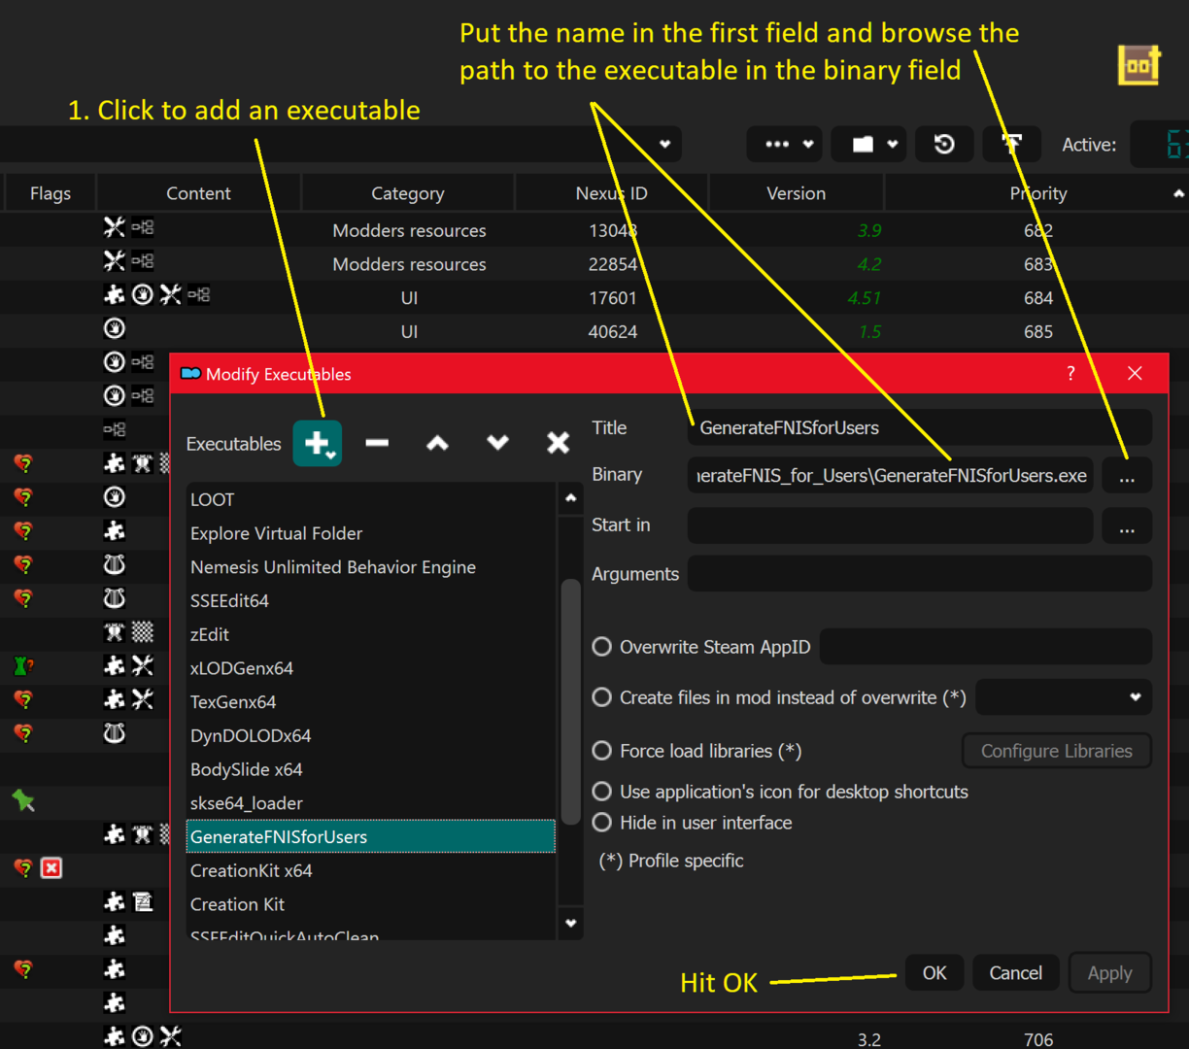The height and width of the screenshot is (1049, 1189).
Task: Click the content icon in row 685
Action: click(x=114, y=328)
